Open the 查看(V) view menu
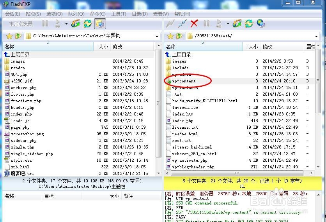 tap(161, 14)
